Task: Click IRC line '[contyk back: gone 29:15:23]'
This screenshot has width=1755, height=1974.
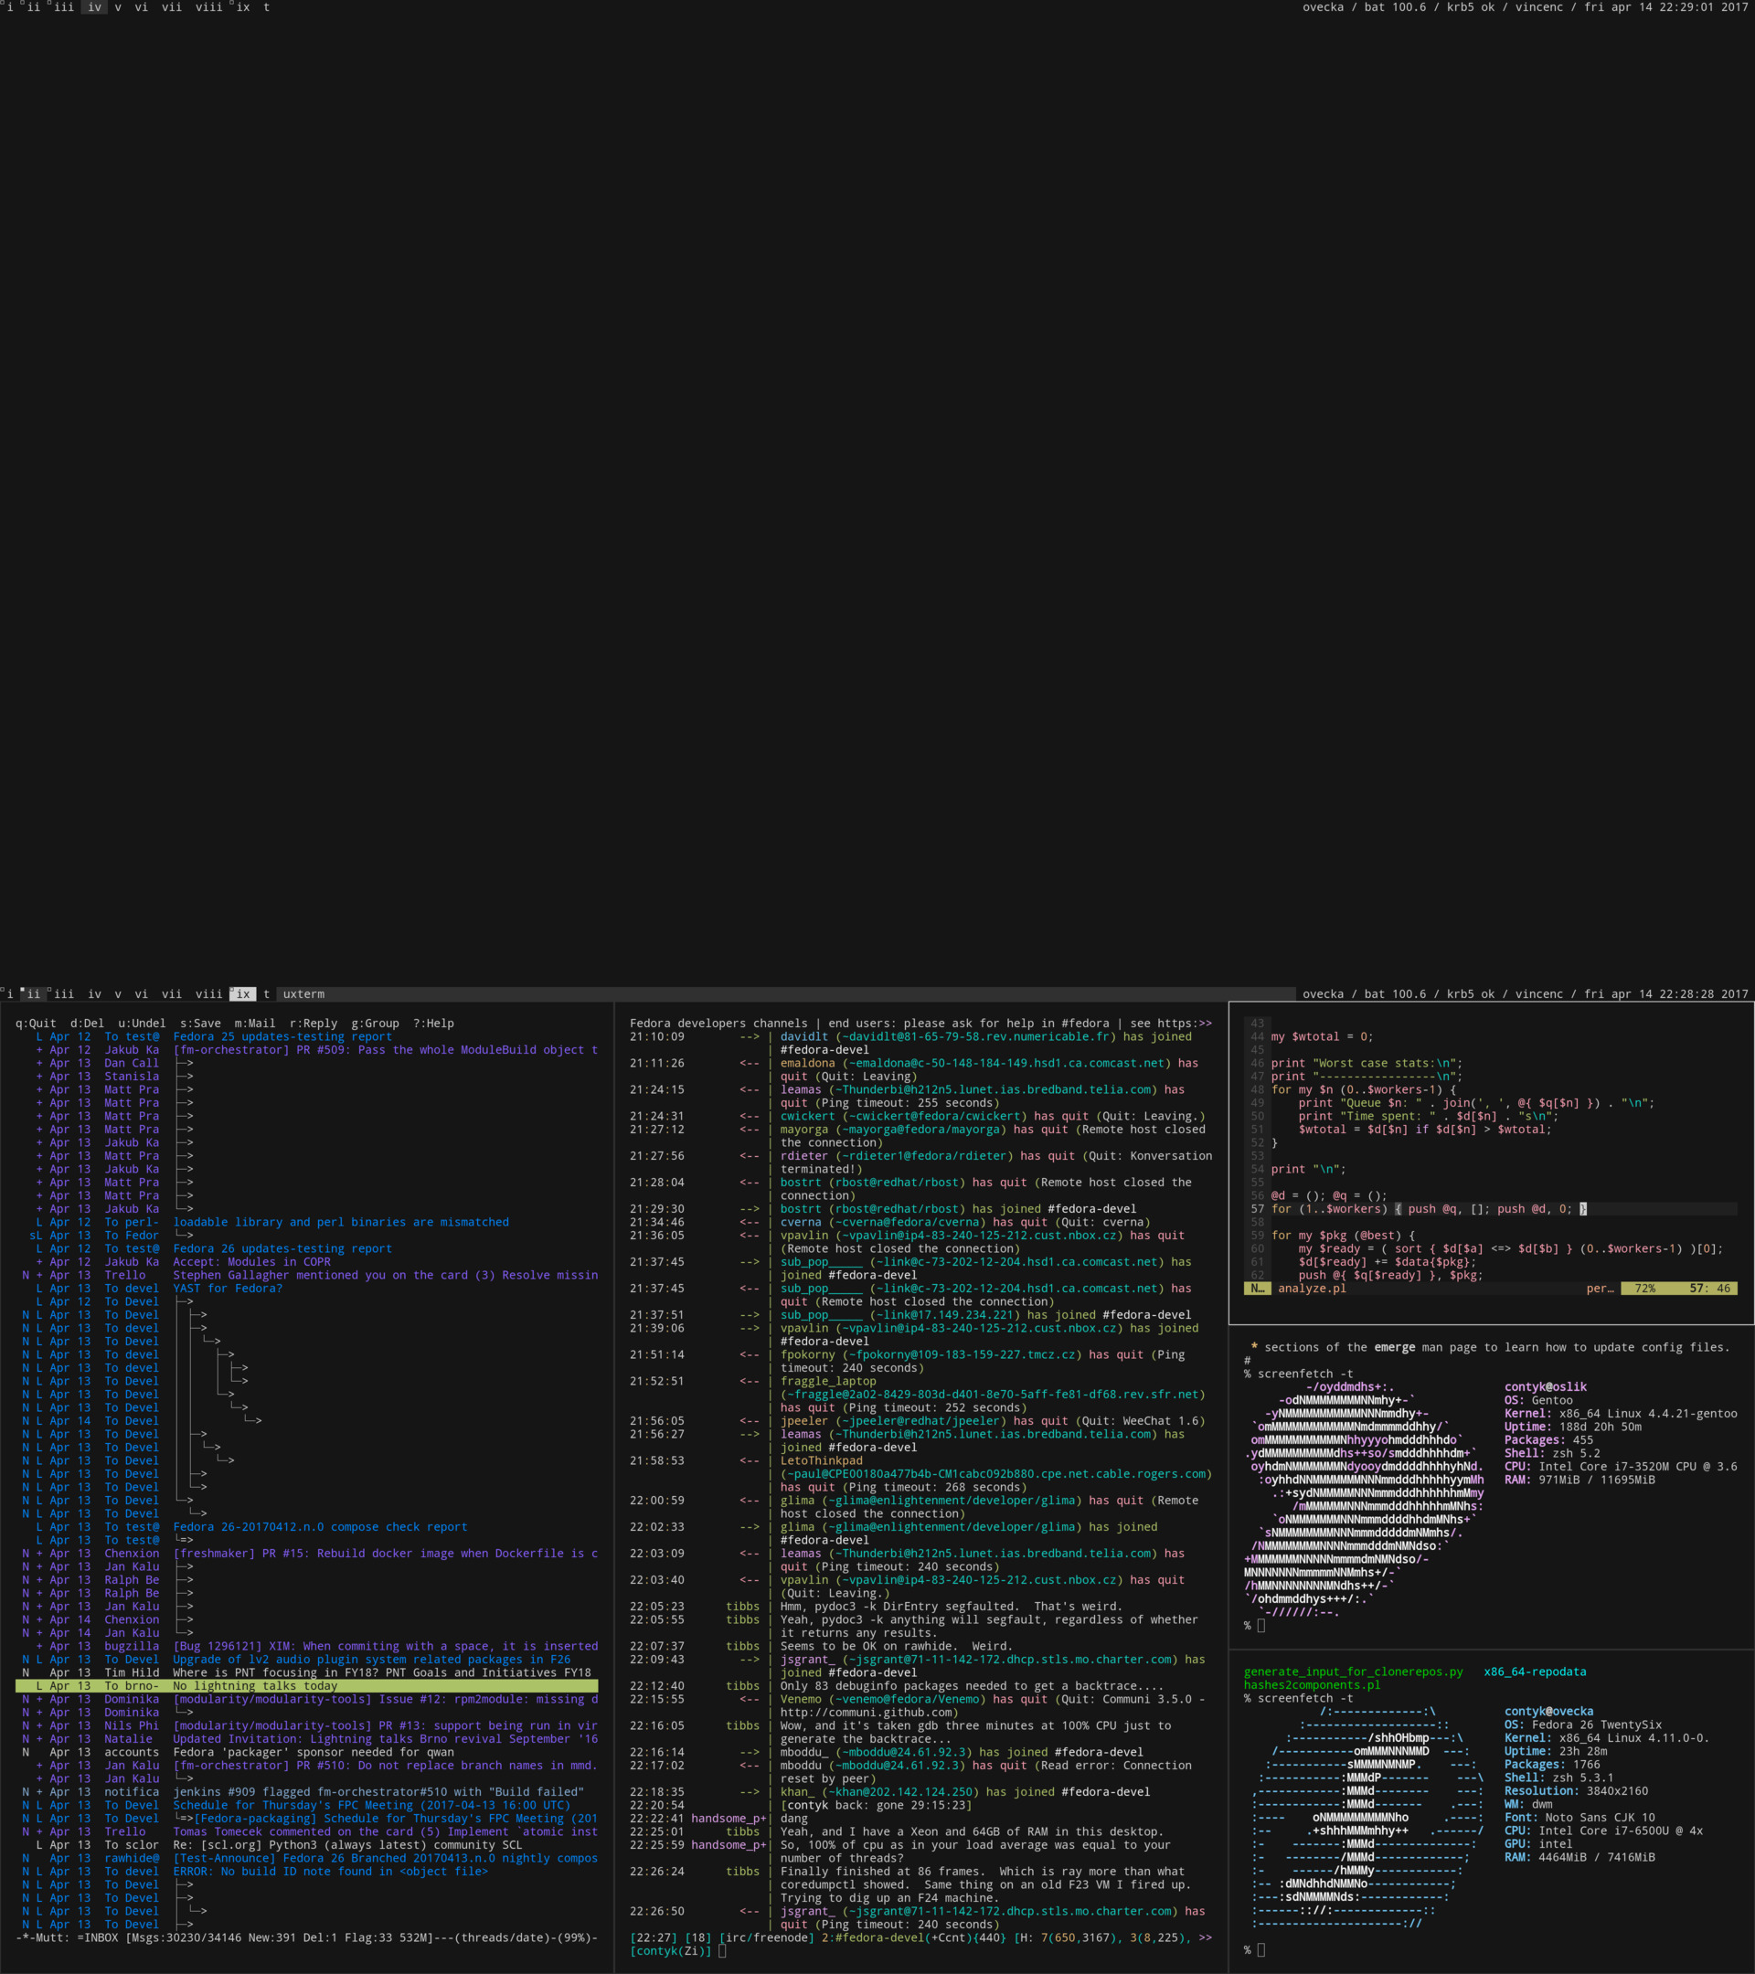Action: 875,1805
